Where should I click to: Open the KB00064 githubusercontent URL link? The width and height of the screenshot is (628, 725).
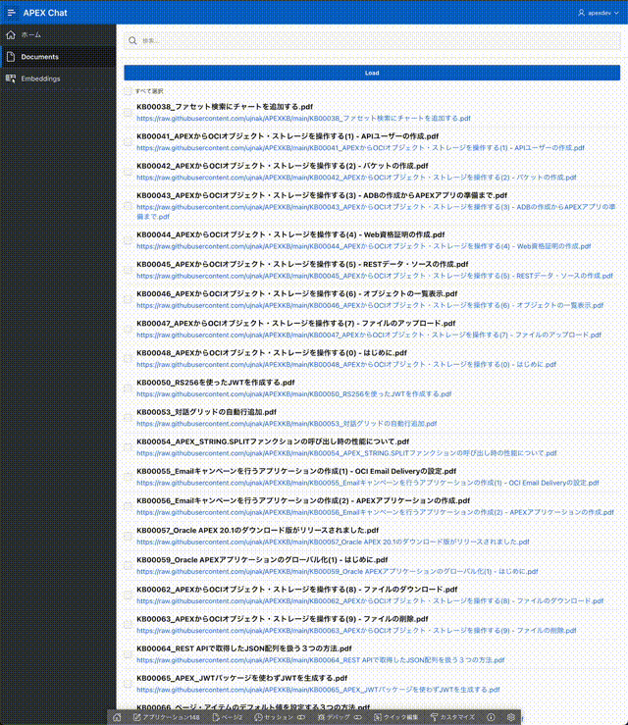click(320, 660)
